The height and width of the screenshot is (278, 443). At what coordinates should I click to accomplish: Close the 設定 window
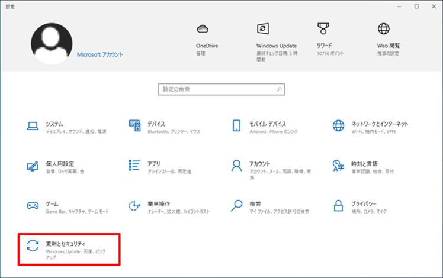coord(434,7)
